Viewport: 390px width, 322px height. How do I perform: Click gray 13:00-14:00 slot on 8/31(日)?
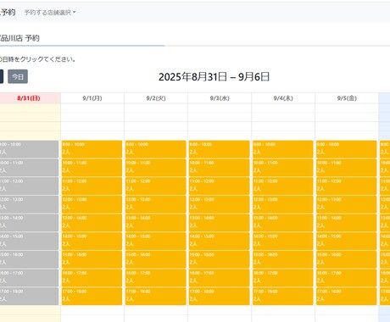(x=29, y=222)
